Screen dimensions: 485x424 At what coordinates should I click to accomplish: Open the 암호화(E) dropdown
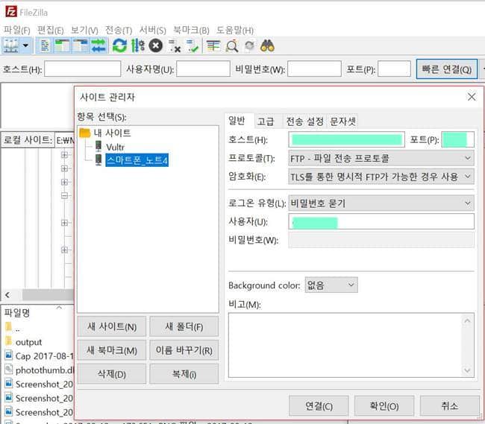(381, 177)
